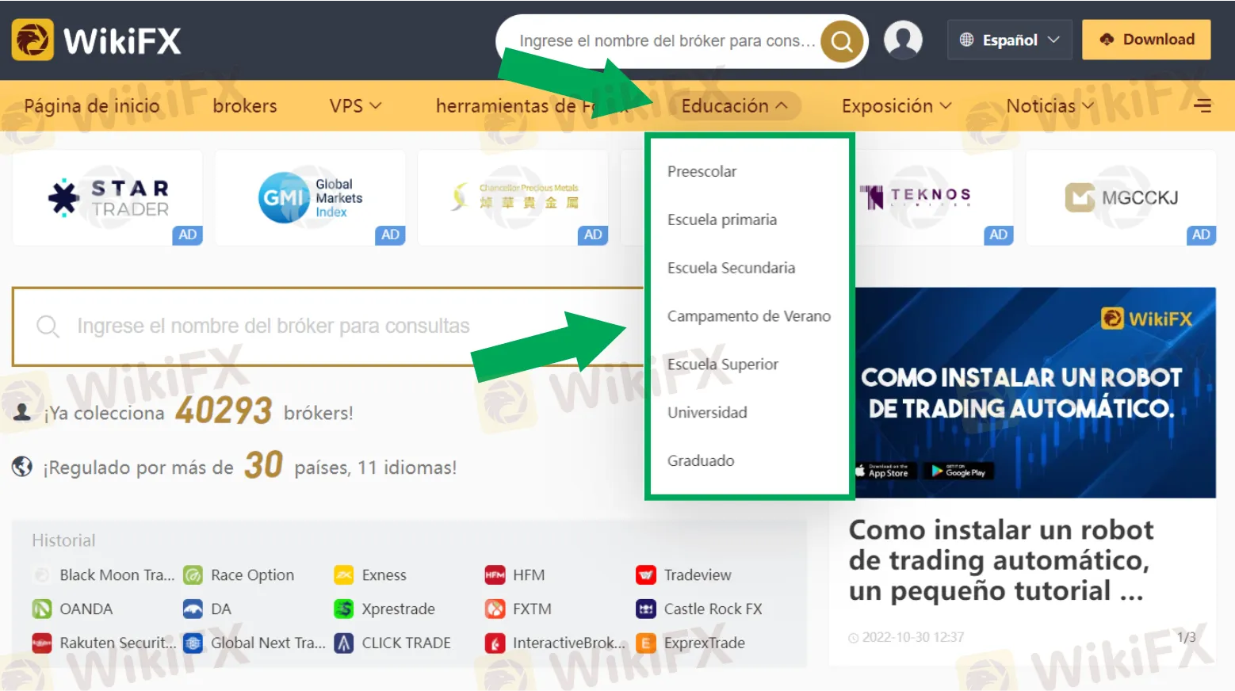This screenshot has width=1235, height=691.
Task: Open the FXTM broker link
Action: tap(531, 609)
